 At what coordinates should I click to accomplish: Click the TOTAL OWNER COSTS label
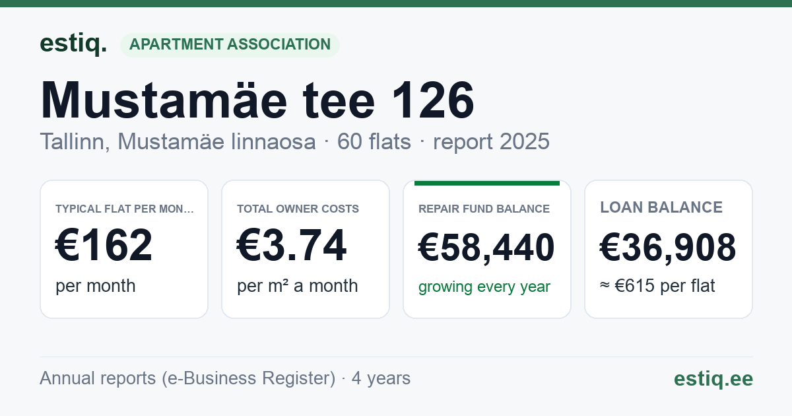pos(298,209)
